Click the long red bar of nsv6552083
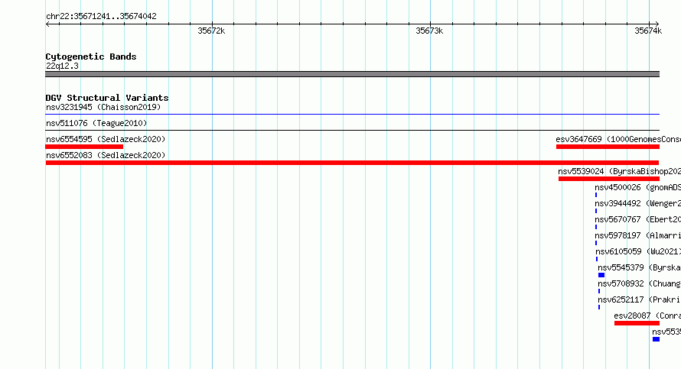This screenshot has width=681, height=369. tap(352, 163)
